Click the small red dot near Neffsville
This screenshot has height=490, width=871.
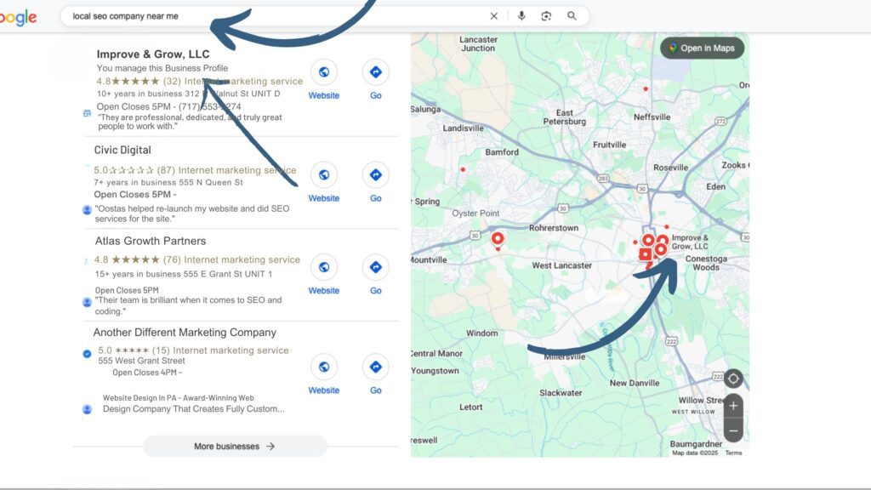click(646, 88)
